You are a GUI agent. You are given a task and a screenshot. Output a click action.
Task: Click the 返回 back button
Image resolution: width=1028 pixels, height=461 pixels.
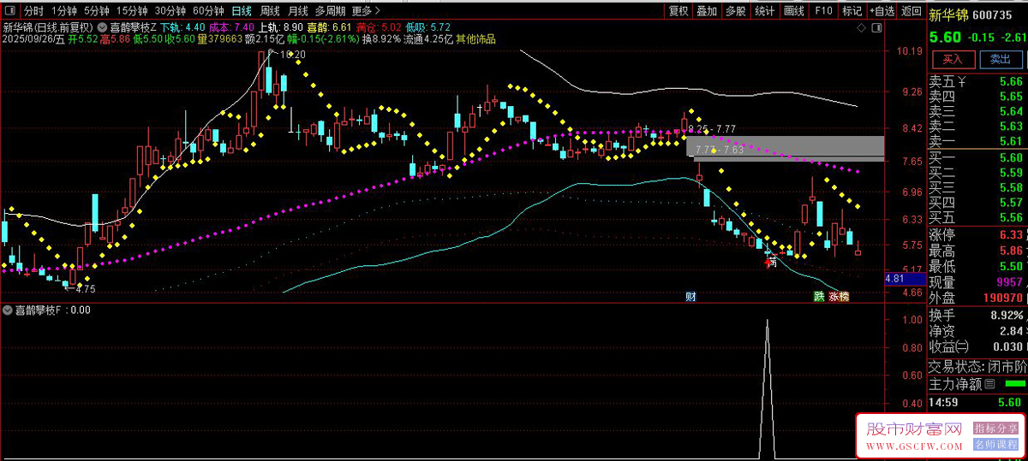pos(911,11)
